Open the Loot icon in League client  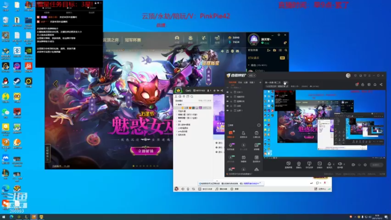click(x=204, y=38)
